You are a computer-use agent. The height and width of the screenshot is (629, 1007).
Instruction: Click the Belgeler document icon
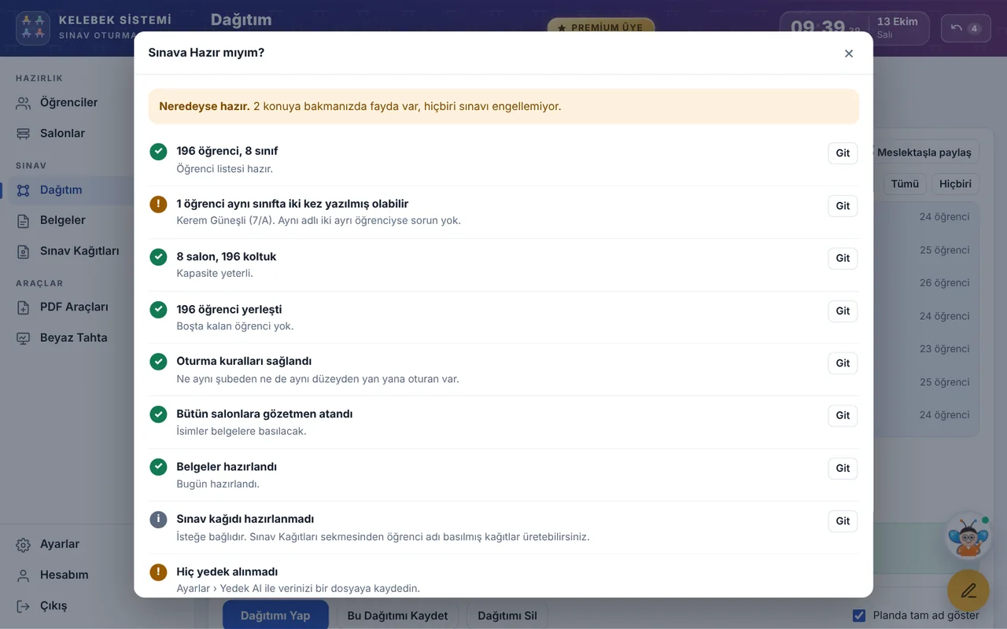(24, 221)
